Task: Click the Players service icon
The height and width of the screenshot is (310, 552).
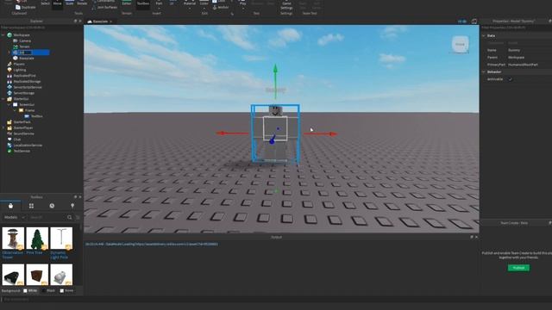Action: 9,64
